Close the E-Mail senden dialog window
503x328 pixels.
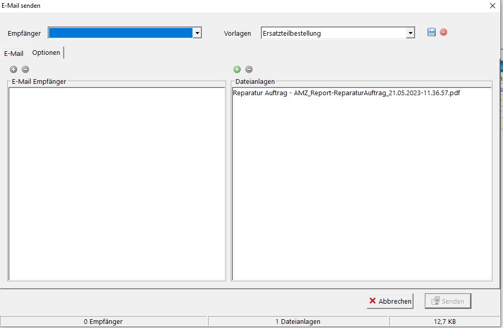(x=492, y=6)
